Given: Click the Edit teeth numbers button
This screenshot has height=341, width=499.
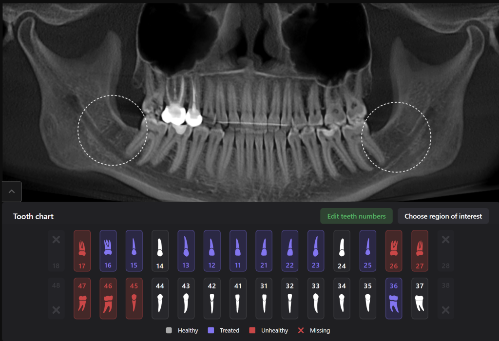Looking at the screenshot, I should [x=356, y=216].
